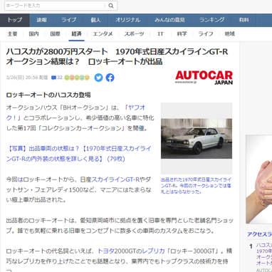
Task: Open the アクセスランキング heading in sidebar
Action: tap(259, 234)
